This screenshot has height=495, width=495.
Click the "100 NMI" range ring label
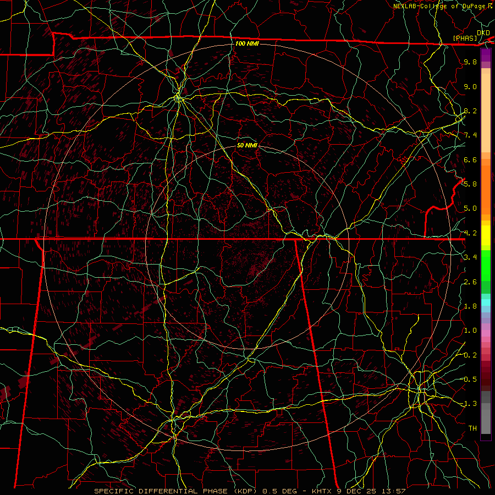tap(247, 43)
